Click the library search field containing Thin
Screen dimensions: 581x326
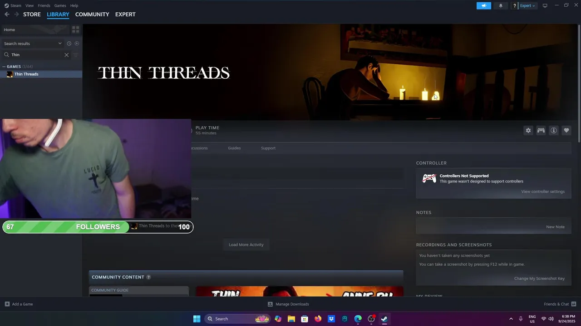(x=36, y=55)
